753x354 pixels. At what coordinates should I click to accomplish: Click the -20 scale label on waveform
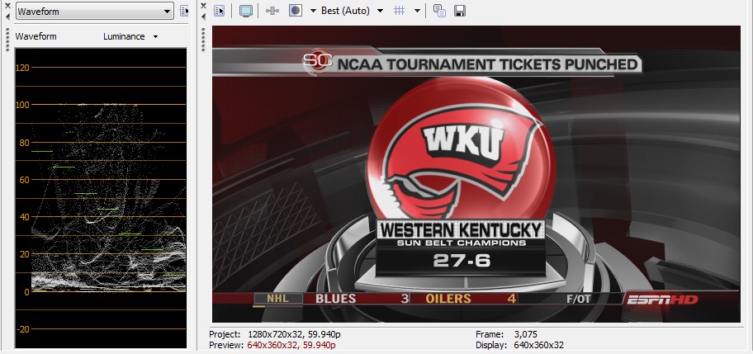pos(22,329)
